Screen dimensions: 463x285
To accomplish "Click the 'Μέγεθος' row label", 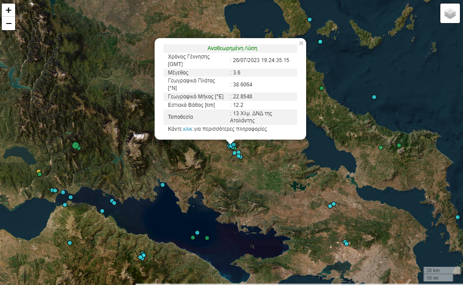I will coord(178,72).
